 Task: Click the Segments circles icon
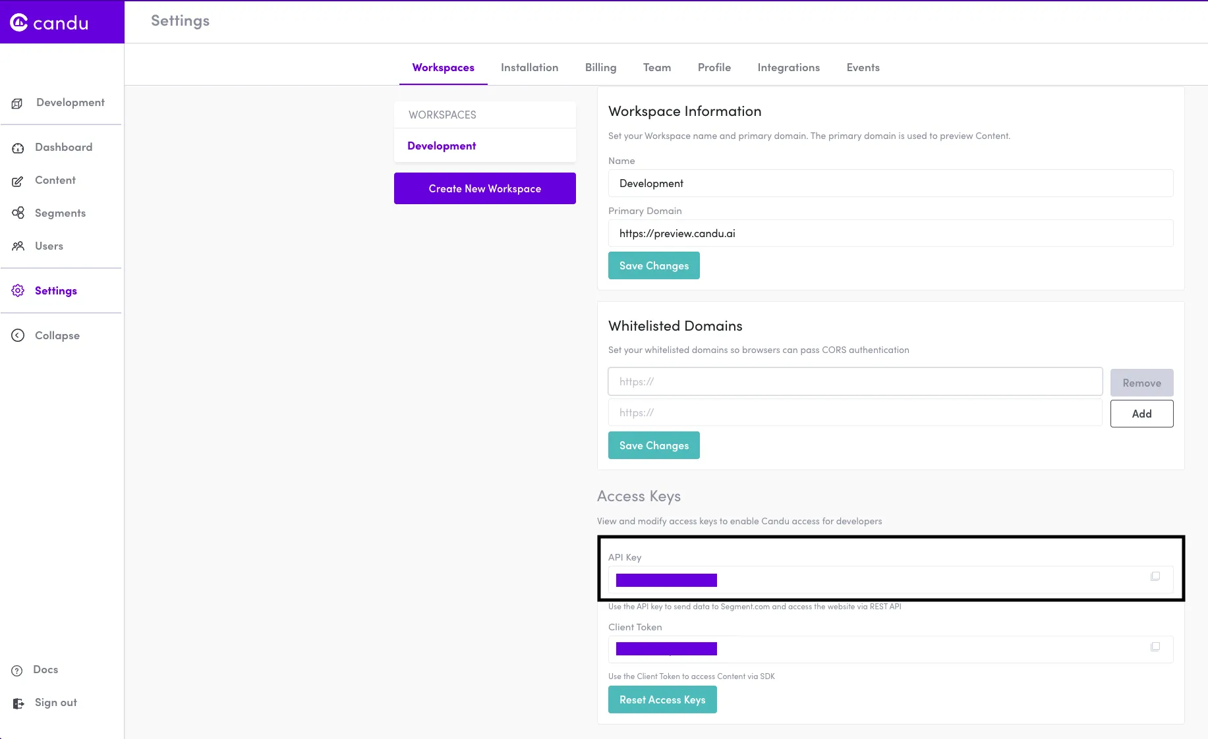(x=18, y=213)
